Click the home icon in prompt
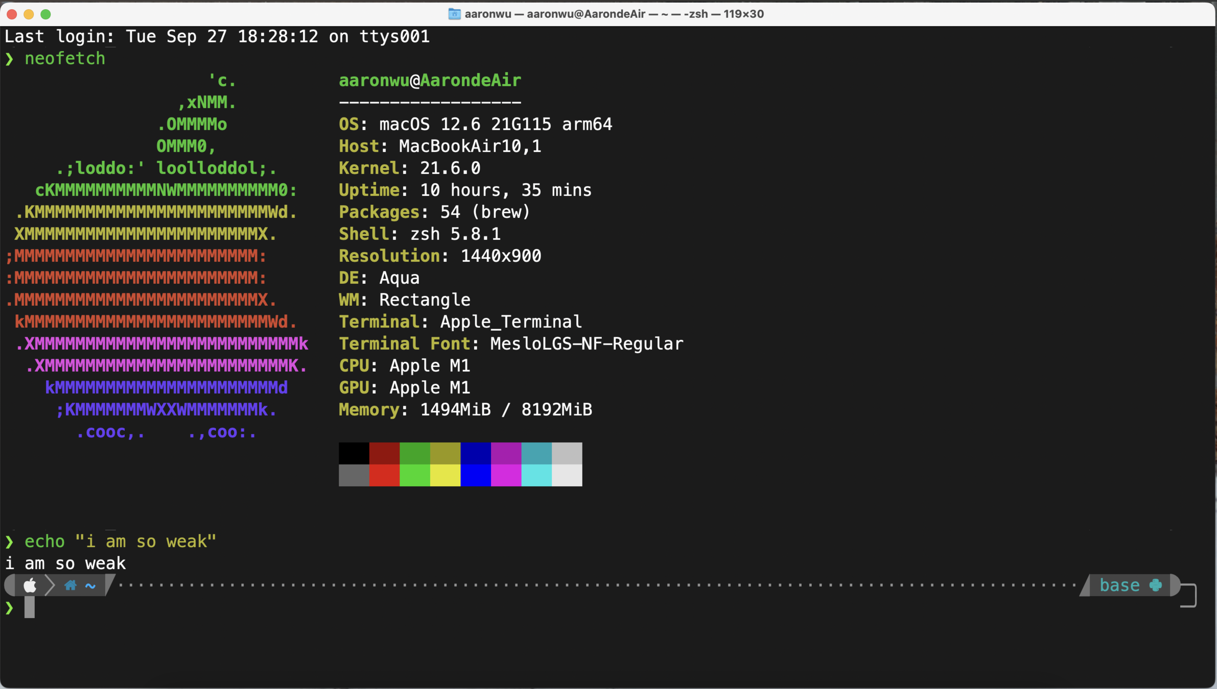Viewport: 1217px width, 689px height. [x=71, y=585]
